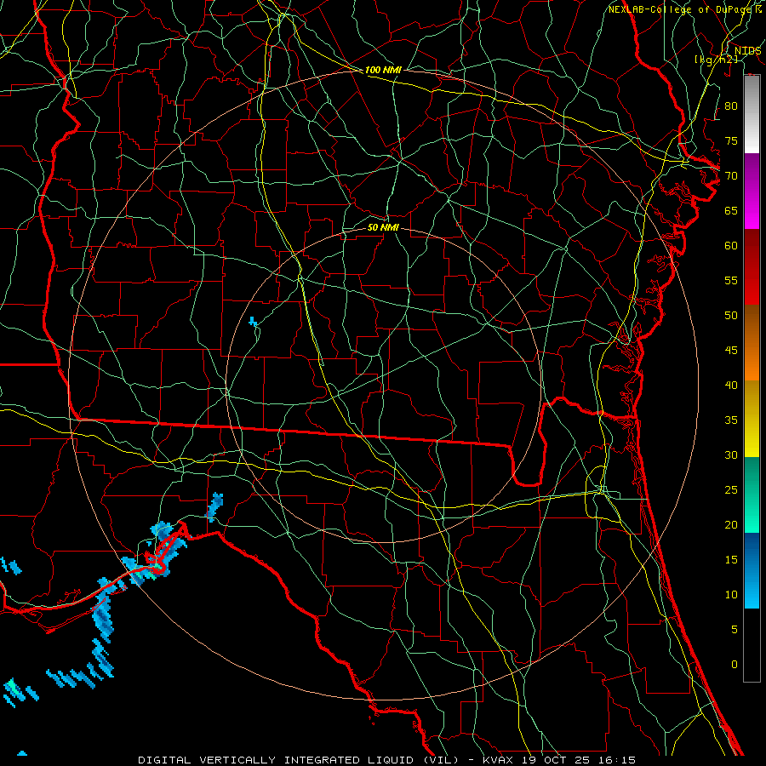Click the NIDS label above the legend
This screenshot has height=766, width=766.
pyautogui.click(x=747, y=51)
